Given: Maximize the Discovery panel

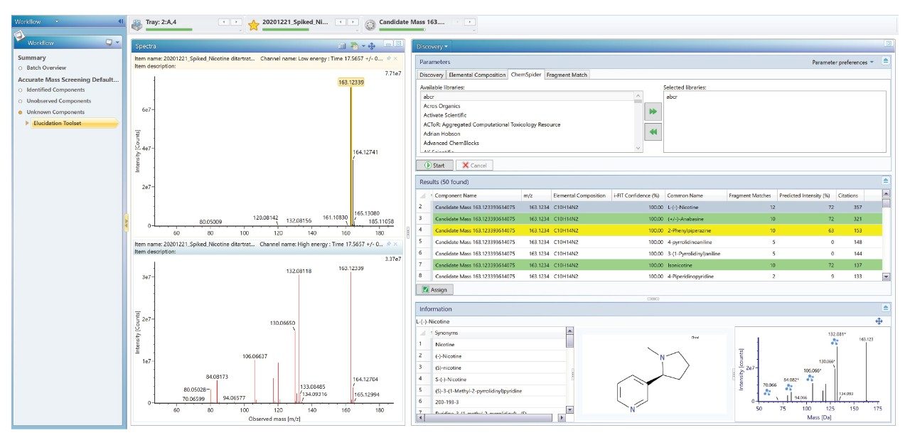Looking at the screenshot, I should (888, 44).
